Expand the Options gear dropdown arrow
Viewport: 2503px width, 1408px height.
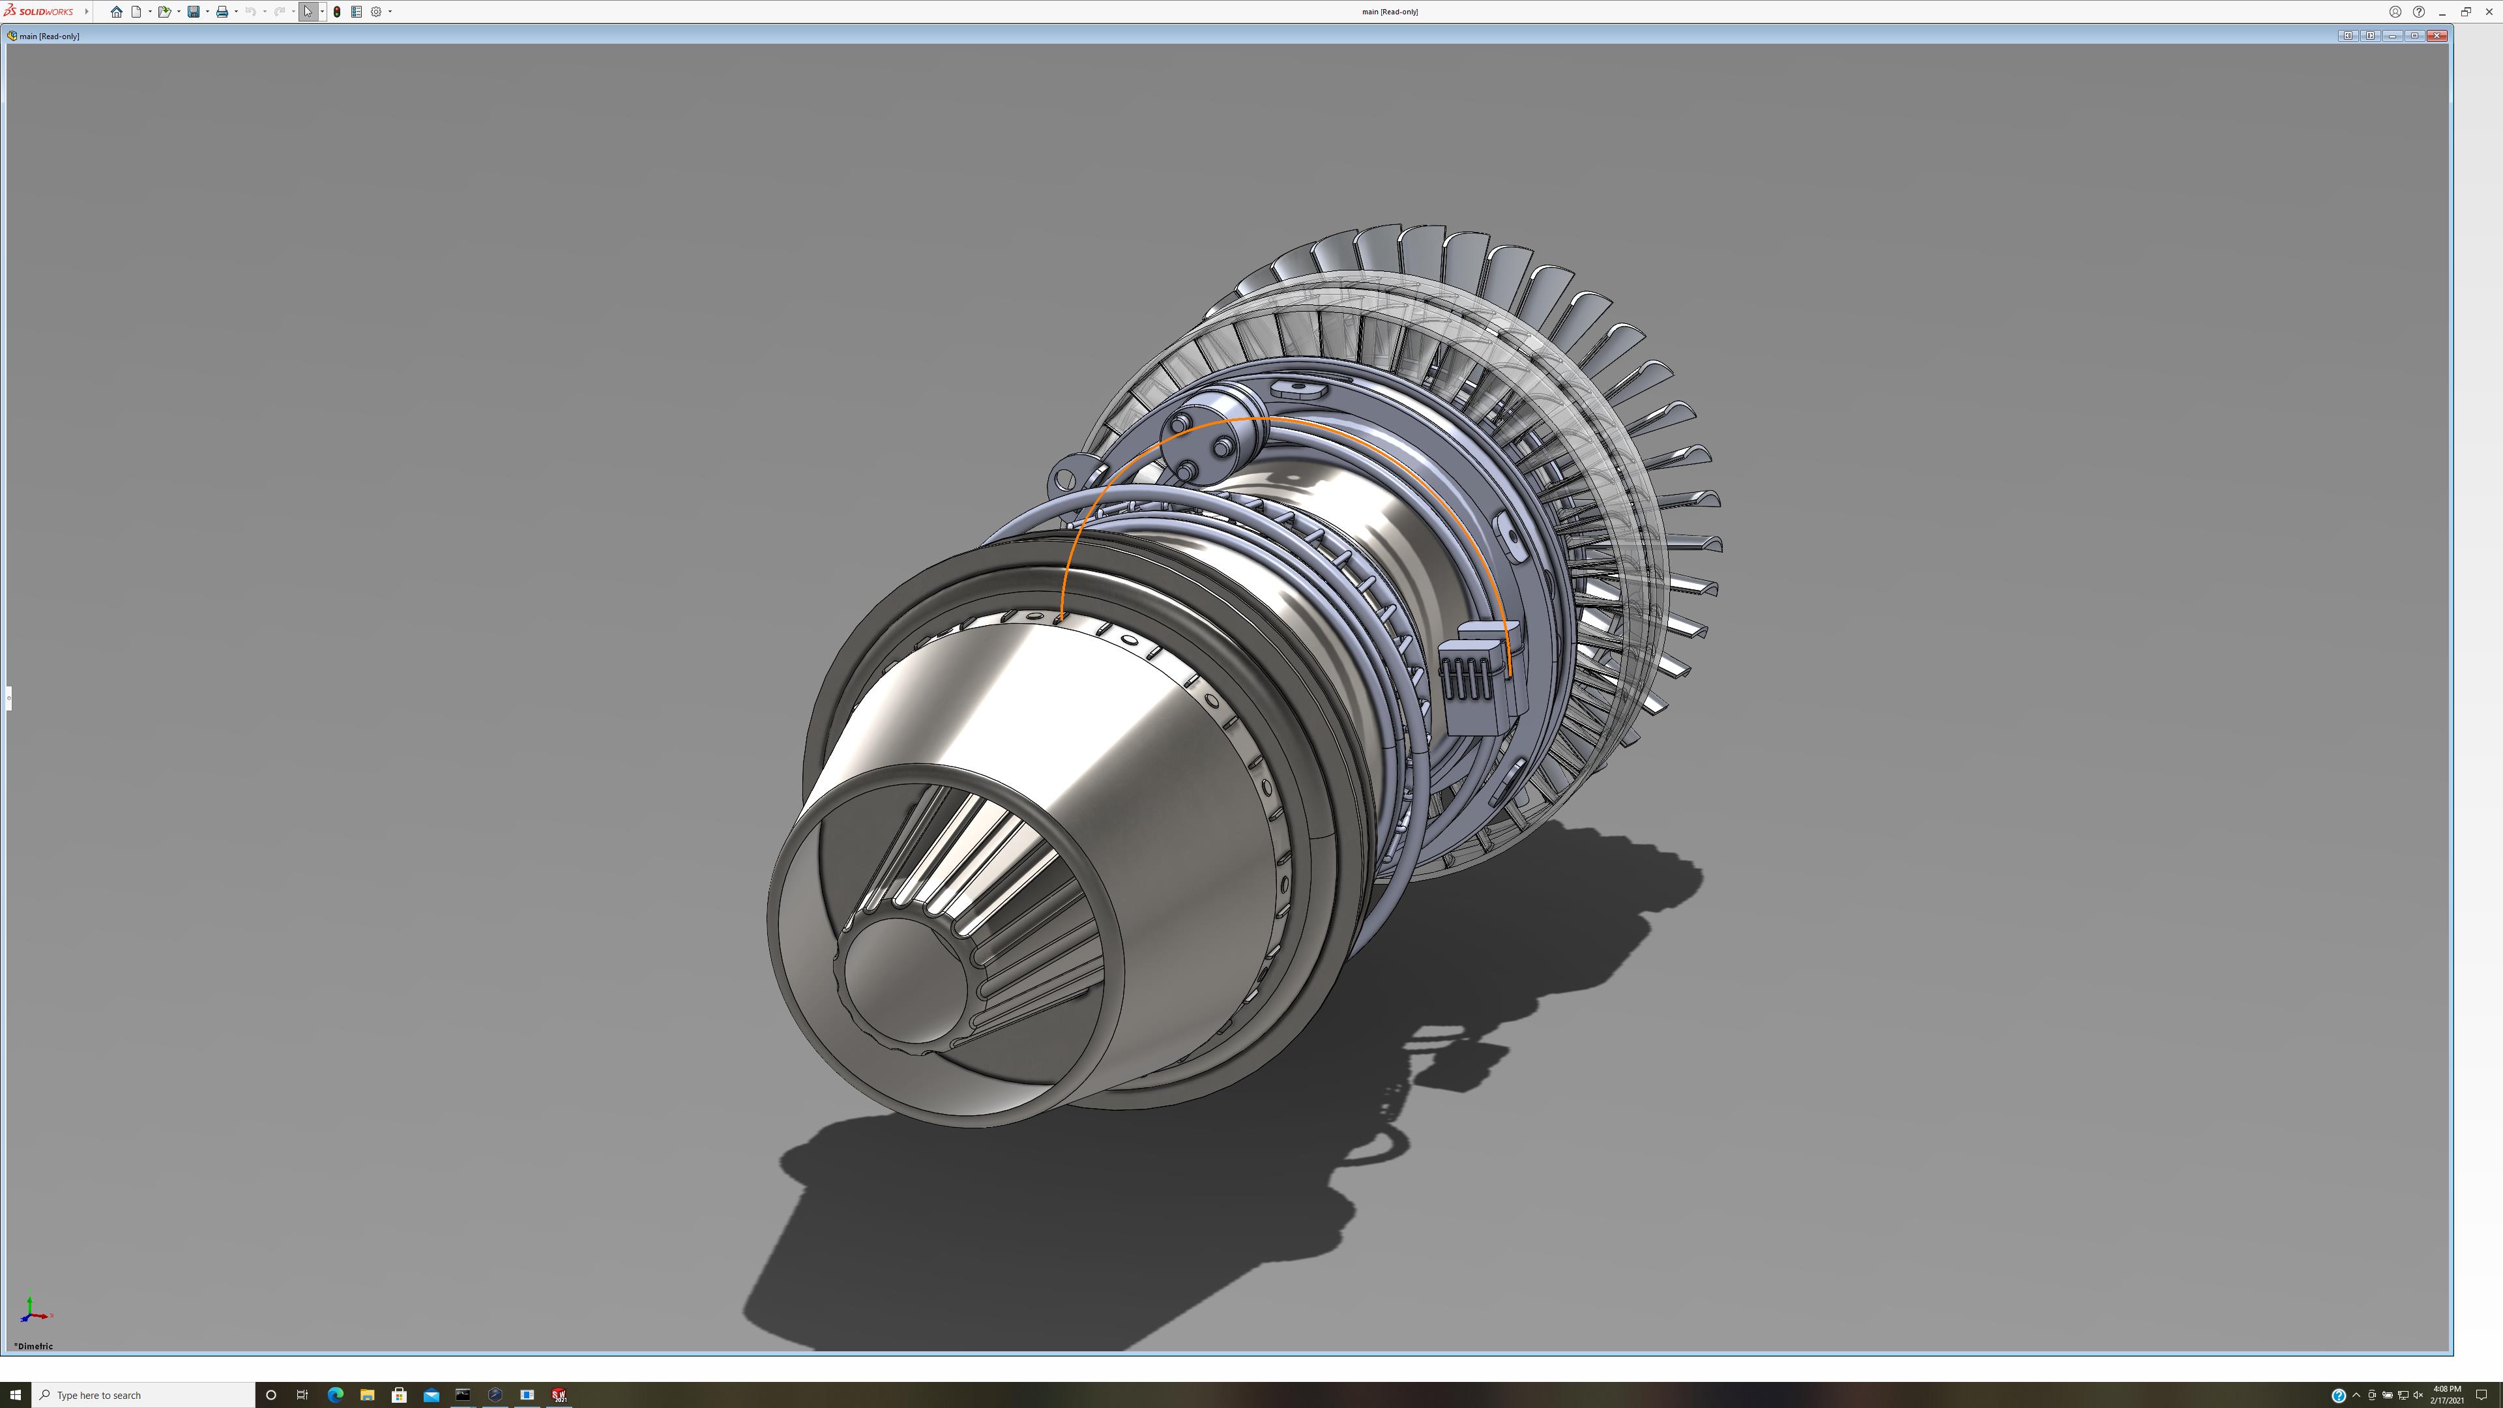(x=390, y=12)
